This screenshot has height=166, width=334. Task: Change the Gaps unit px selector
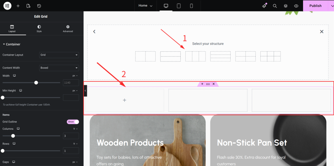tap(75, 162)
